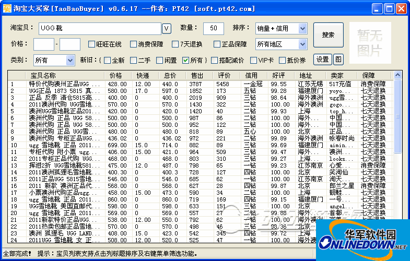The height and width of the screenshot is (261, 410).
Task: Sort list by 卖家 column header
Action: tap(342, 76)
